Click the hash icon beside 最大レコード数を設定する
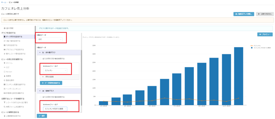Image resolution: width=275 pixels, height=119 pixels. pos(5,54)
